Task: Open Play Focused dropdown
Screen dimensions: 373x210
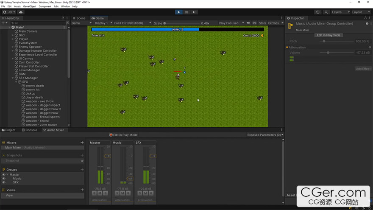Action: pos(231,23)
